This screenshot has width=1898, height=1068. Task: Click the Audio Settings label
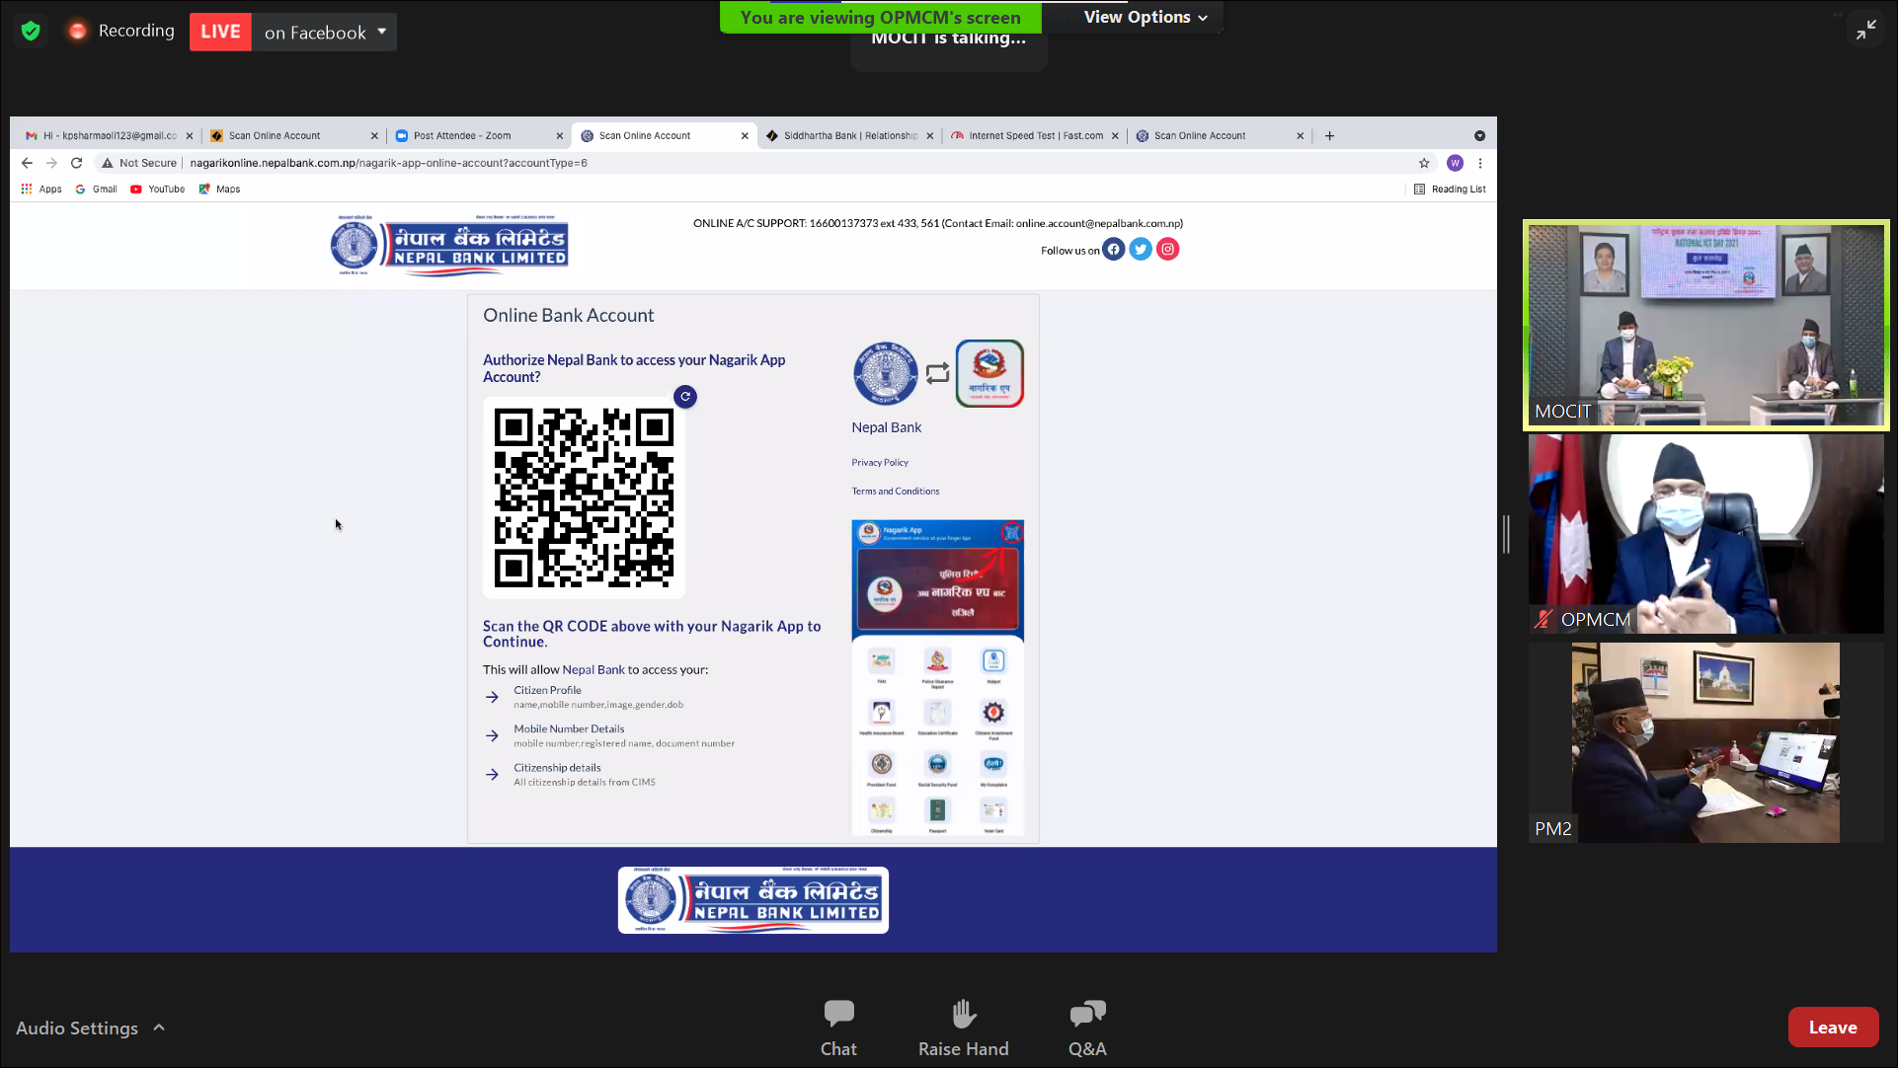click(77, 1028)
